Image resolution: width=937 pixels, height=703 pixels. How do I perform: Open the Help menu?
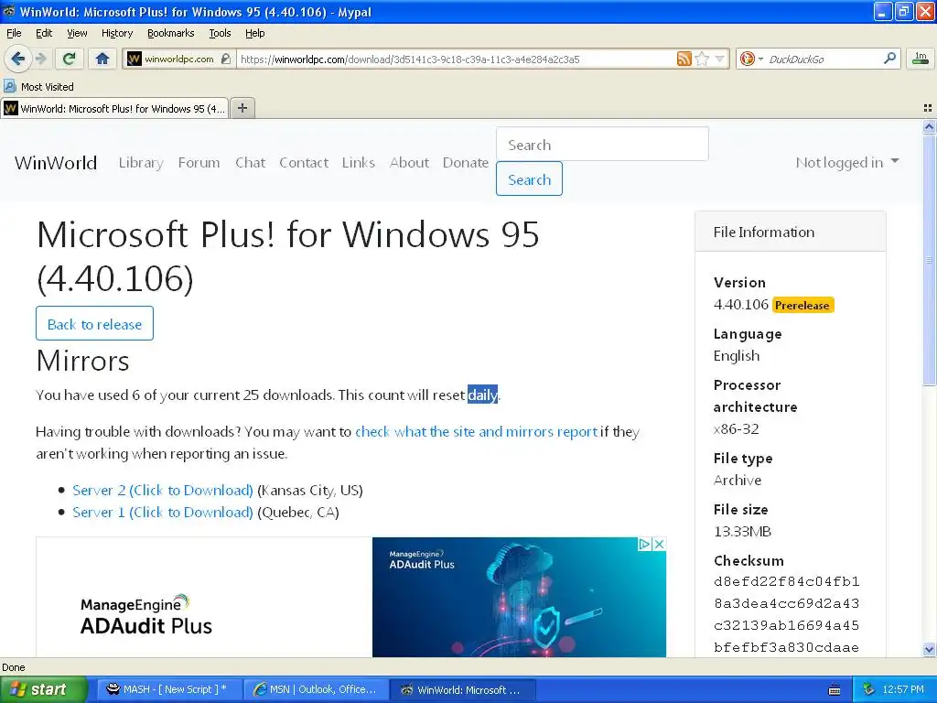click(254, 33)
